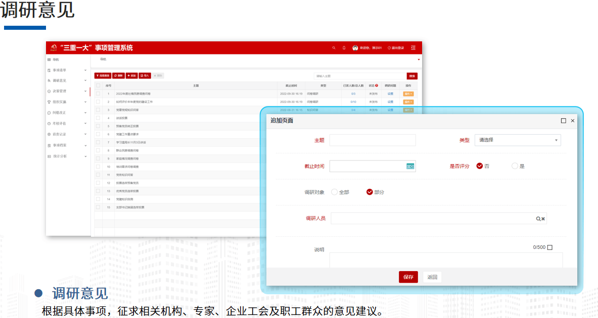Click the 事项档案 sidebar icon
This screenshot has height=318, width=598.
49,145
